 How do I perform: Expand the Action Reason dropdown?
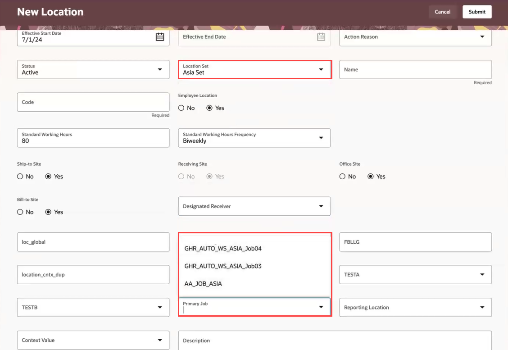click(482, 36)
